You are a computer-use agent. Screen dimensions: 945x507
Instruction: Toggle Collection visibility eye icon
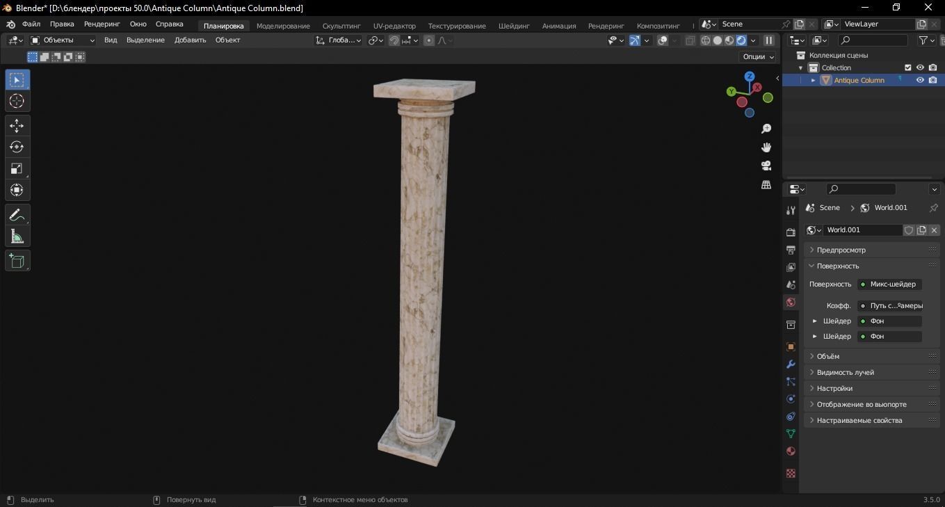coord(920,67)
